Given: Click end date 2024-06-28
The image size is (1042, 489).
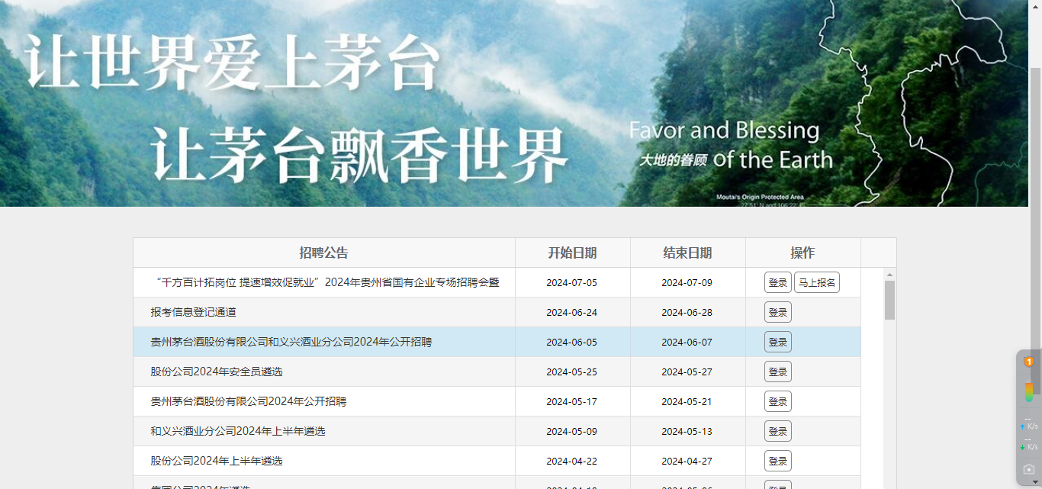Looking at the screenshot, I should [687, 312].
